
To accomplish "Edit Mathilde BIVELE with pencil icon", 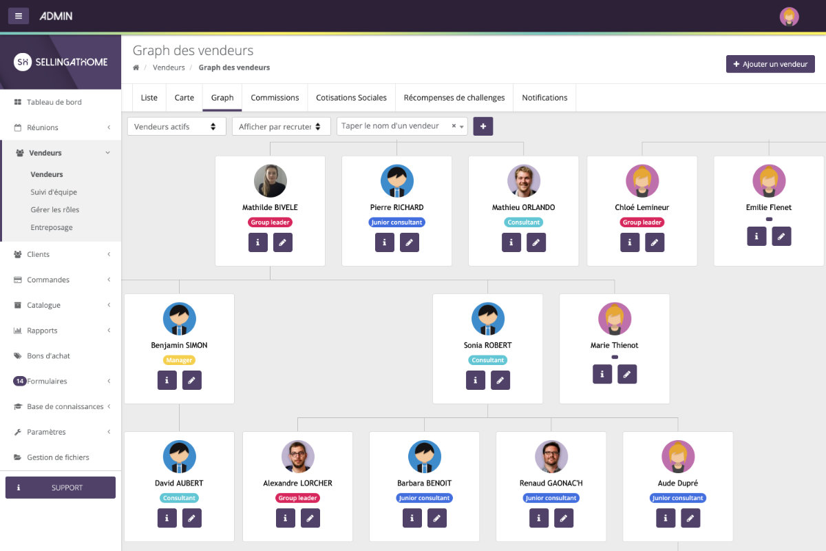I will [283, 242].
